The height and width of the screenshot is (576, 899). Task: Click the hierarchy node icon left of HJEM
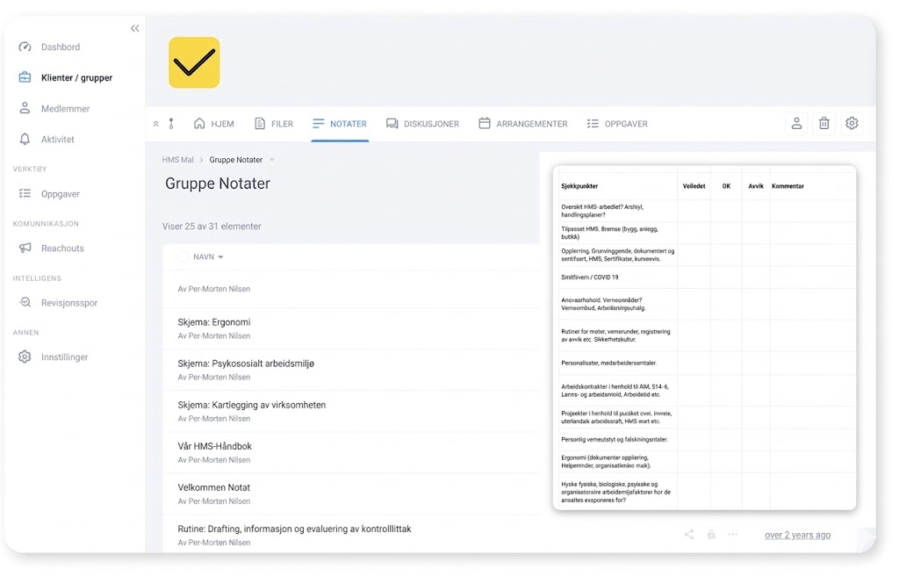tap(171, 123)
